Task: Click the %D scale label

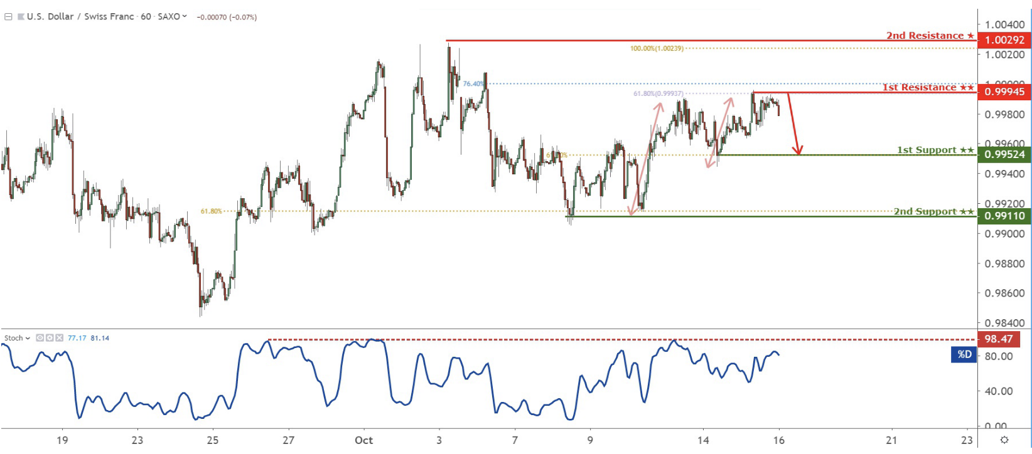Action: point(964,355)
